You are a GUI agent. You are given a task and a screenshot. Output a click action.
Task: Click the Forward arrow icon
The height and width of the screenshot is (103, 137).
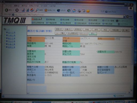[x=17, y=10]
